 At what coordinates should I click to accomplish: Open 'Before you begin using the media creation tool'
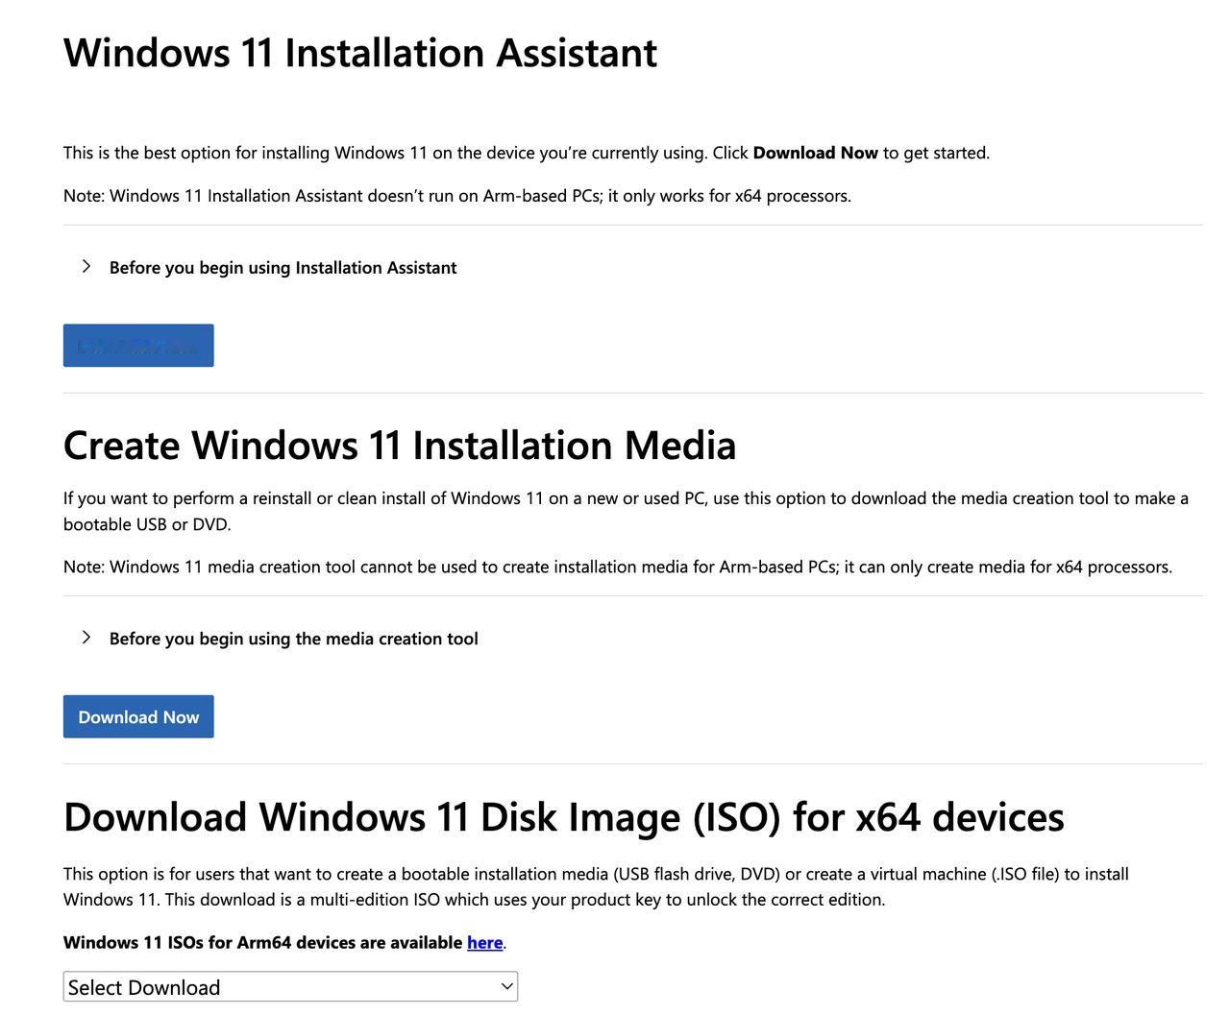point(293,639)
